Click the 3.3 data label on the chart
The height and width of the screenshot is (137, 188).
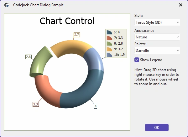pyautogui.click(x=36, y=104)
